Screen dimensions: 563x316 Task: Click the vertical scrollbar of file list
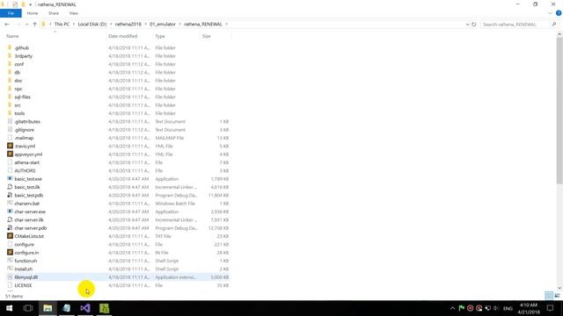559,111
